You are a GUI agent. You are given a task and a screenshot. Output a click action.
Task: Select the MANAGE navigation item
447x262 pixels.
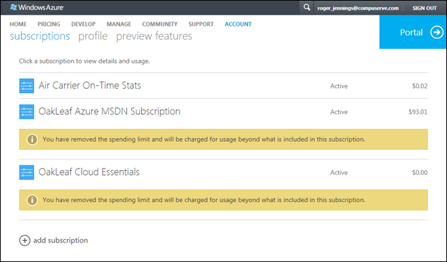click(119, 24)
